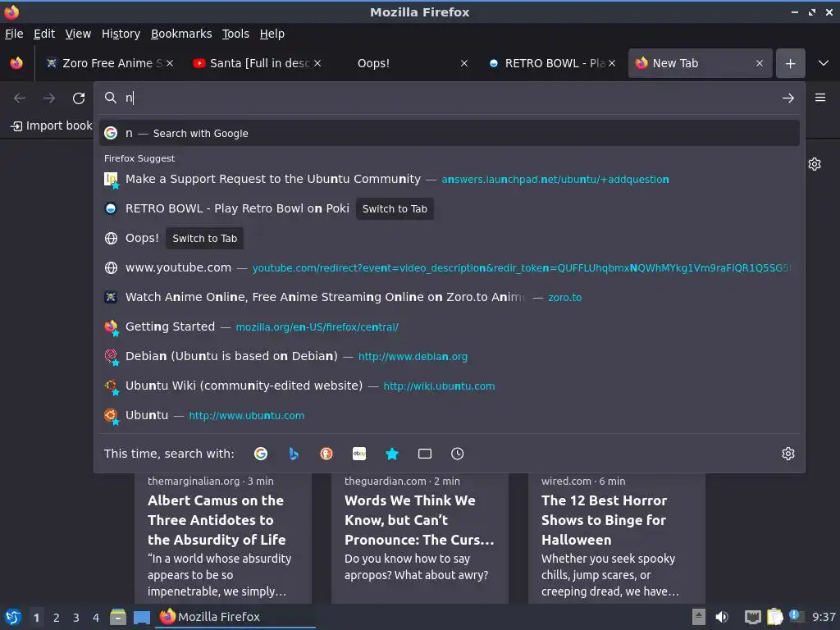The image size is (840, 630).
Task: Go forward with the forward arrow
Action: [x=48, y=98]
